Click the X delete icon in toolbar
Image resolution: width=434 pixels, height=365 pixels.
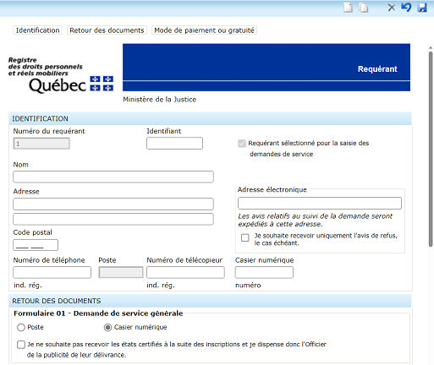click(391, 8)
